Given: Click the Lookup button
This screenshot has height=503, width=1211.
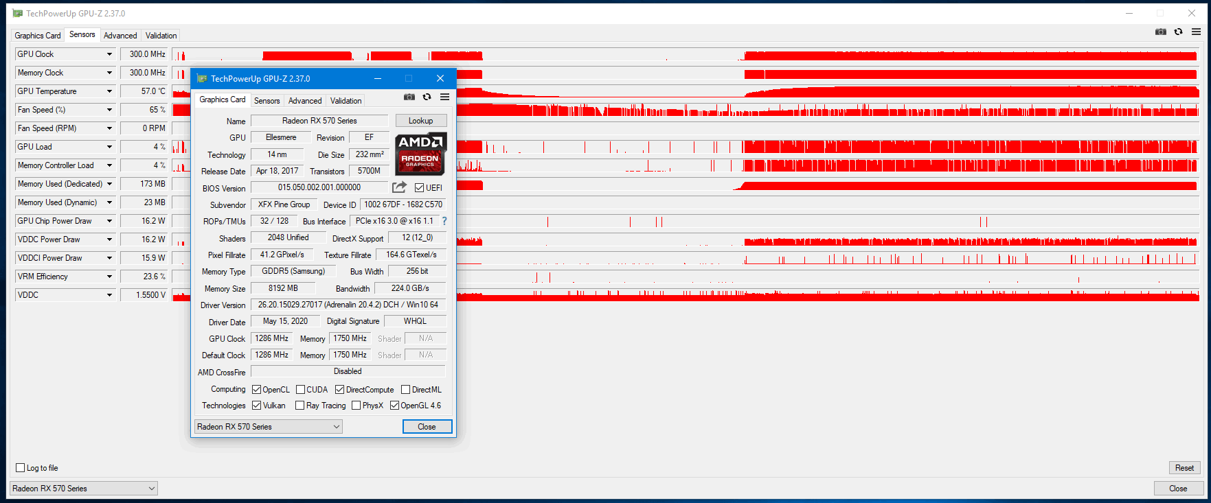Looking at the screenshot, I should click(x=421, y=121).
